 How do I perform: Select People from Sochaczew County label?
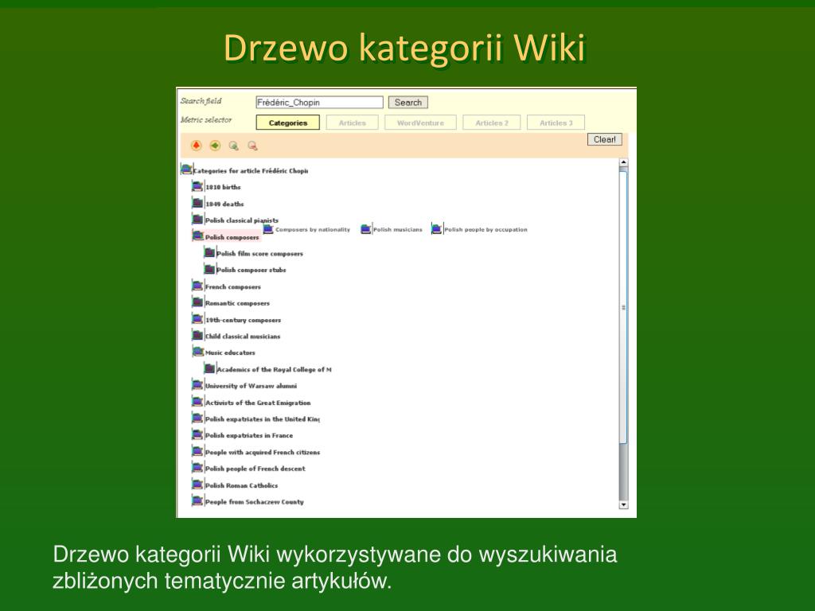(255, 502)
